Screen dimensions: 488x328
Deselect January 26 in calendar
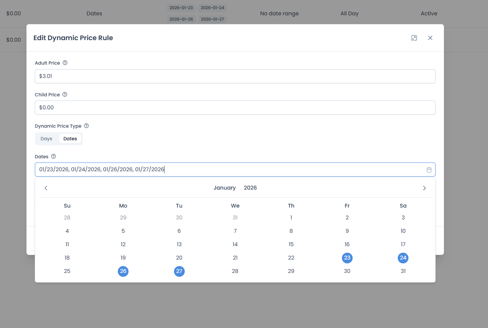(x=123, y=271)
